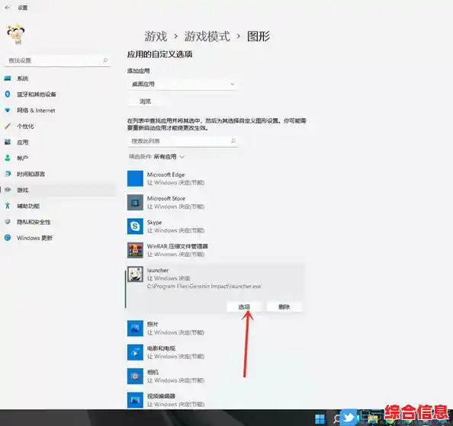Open the user profile avatar

16,34
